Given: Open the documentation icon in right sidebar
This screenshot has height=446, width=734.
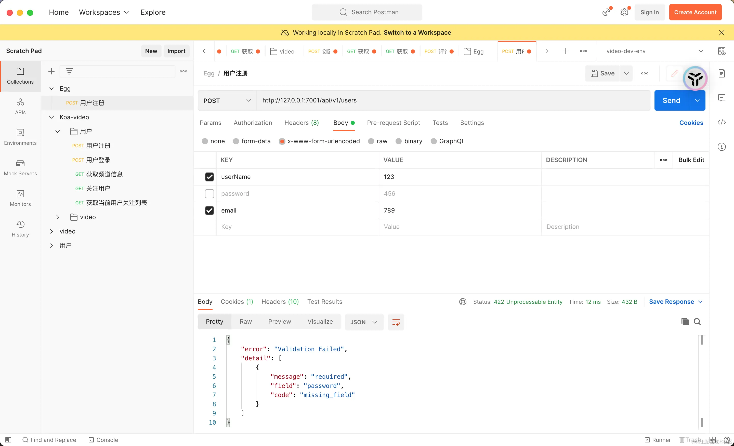Looking at the screenshot, I should coord(722,73).
